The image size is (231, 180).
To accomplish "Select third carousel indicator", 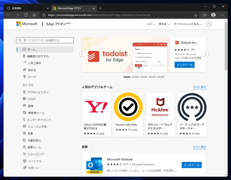I will 144,77.
